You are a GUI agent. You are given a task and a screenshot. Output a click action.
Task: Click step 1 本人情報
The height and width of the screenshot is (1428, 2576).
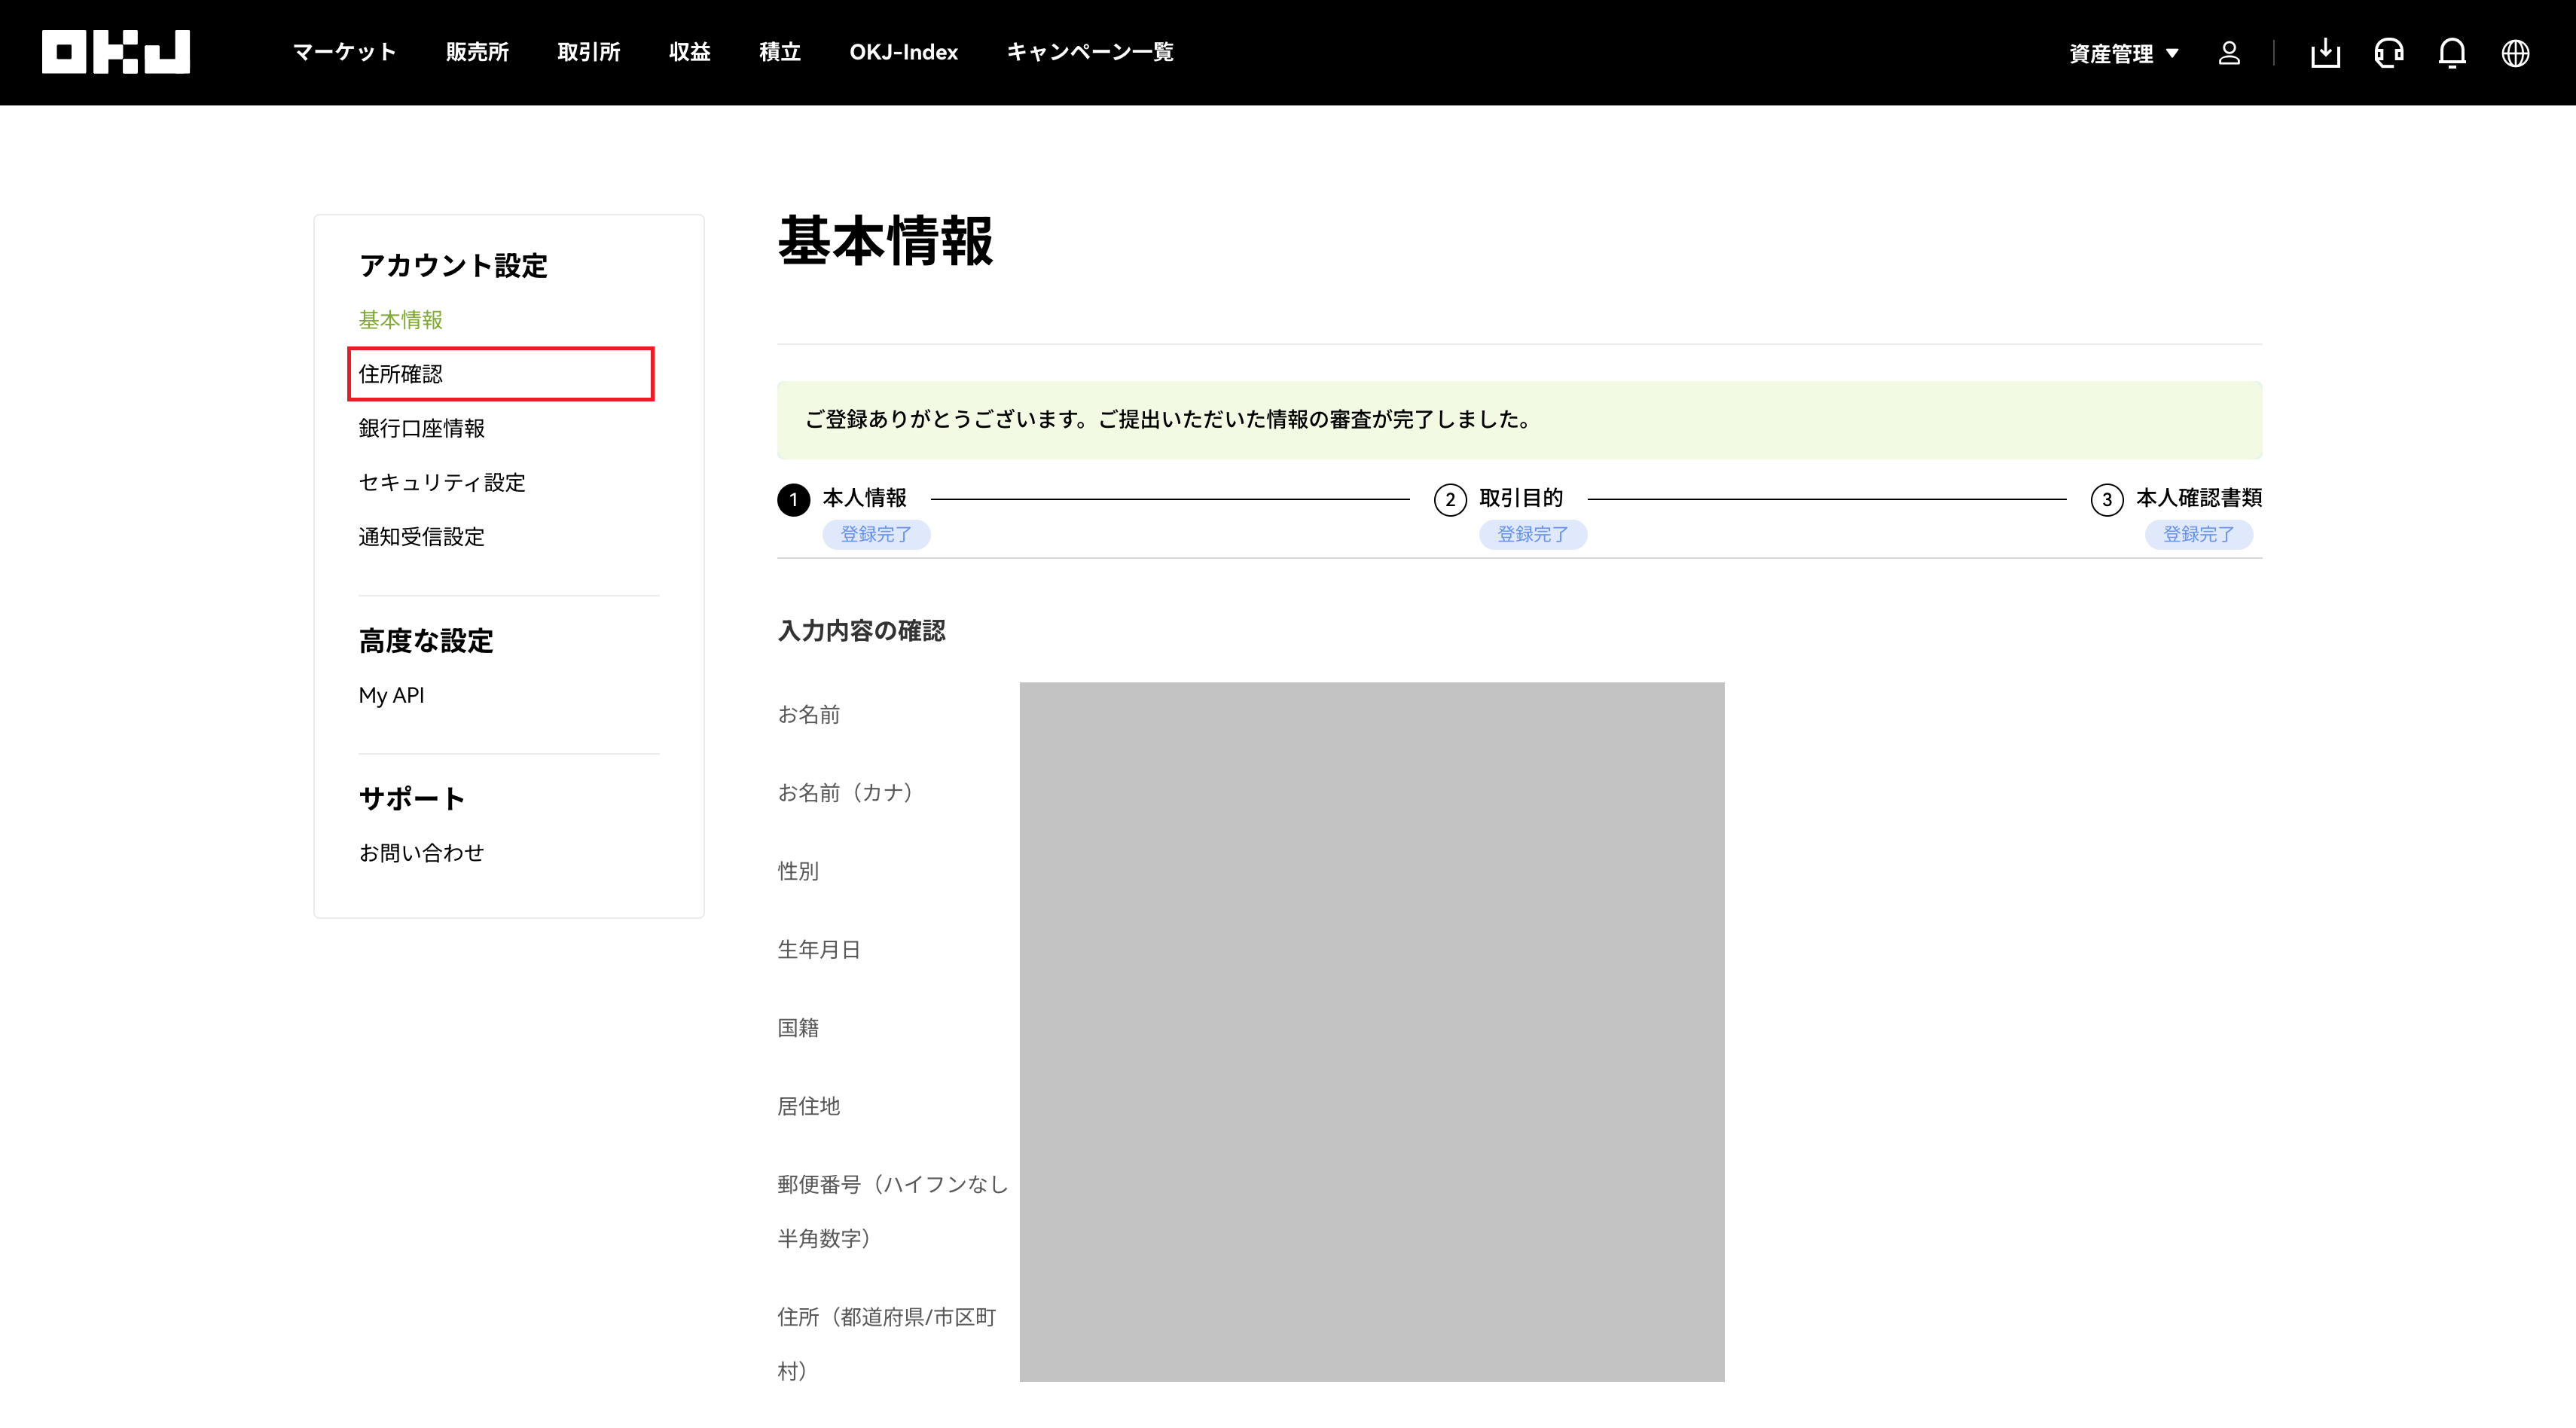tap(843, 498)
